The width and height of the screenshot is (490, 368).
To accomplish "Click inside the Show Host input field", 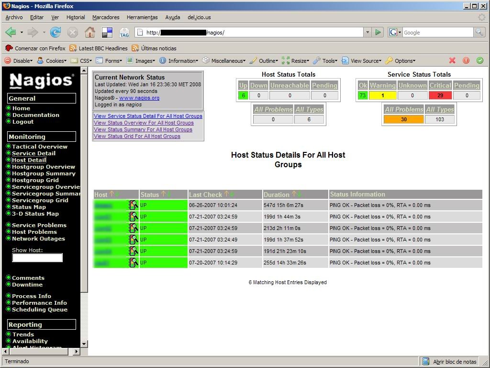I will coord(37,257).
